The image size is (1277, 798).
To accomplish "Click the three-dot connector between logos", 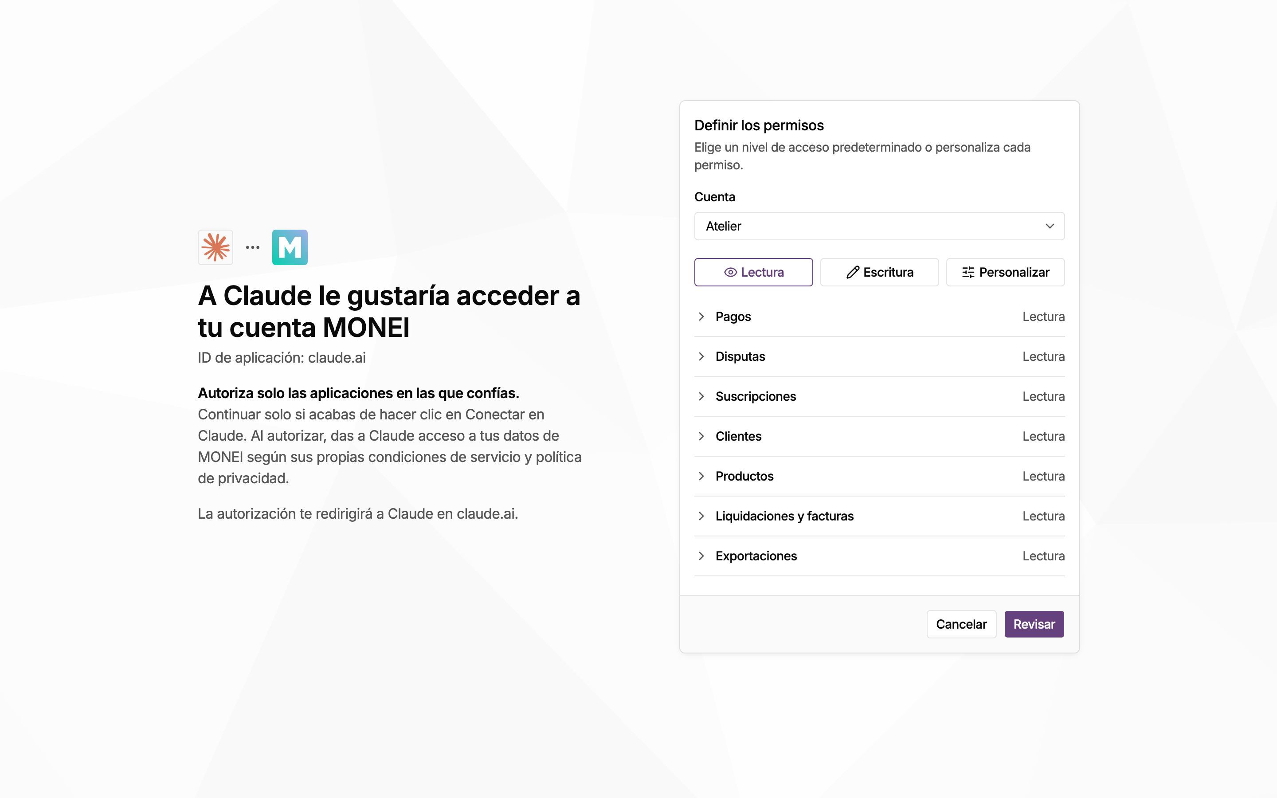I will point(253,247).
